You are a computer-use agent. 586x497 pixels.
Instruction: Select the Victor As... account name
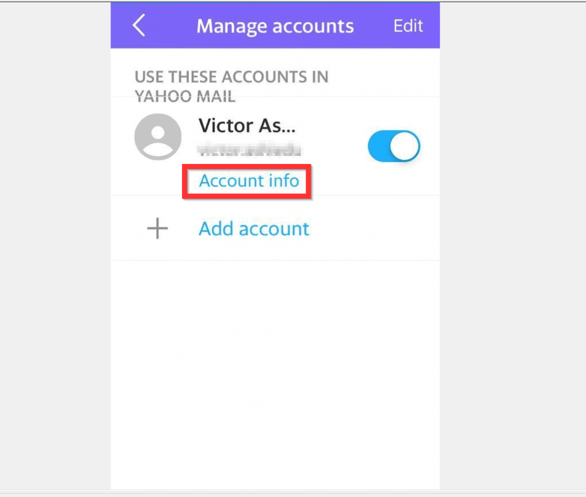[x=247, y=125]
